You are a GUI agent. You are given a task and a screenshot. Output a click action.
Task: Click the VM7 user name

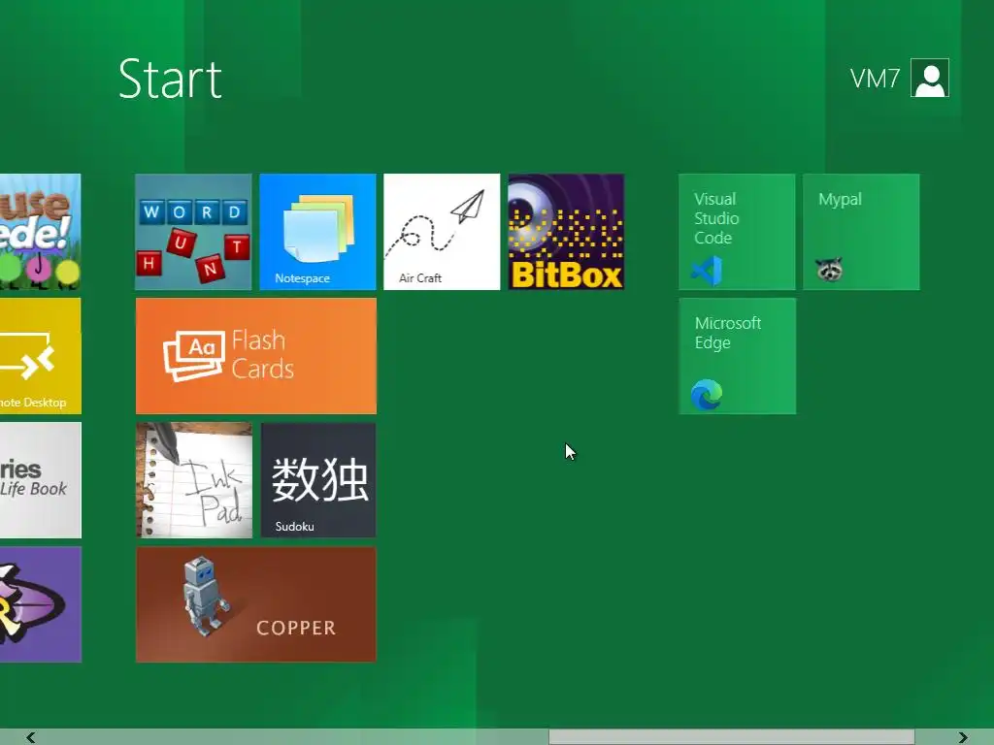875,80
